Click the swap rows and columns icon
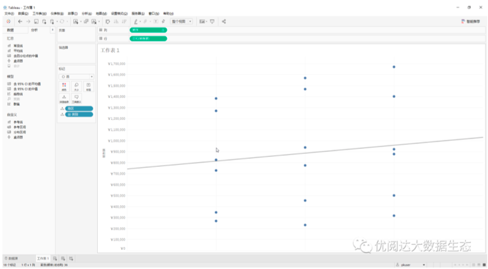This screenshot has width=488, height=269. 108,21
